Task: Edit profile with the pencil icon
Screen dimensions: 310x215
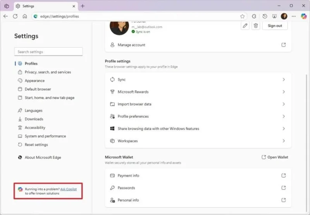Action: point(245,26)
